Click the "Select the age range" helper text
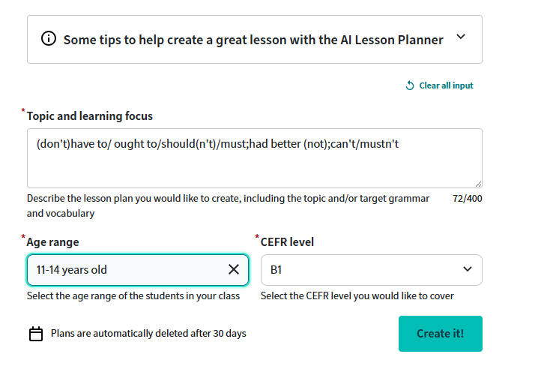The image size is (556, 378). 133,295
